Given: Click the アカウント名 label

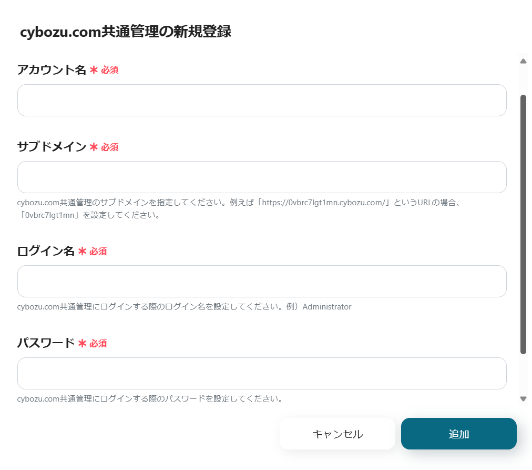Looking at the screenshot, I should [x=52, y=69].
